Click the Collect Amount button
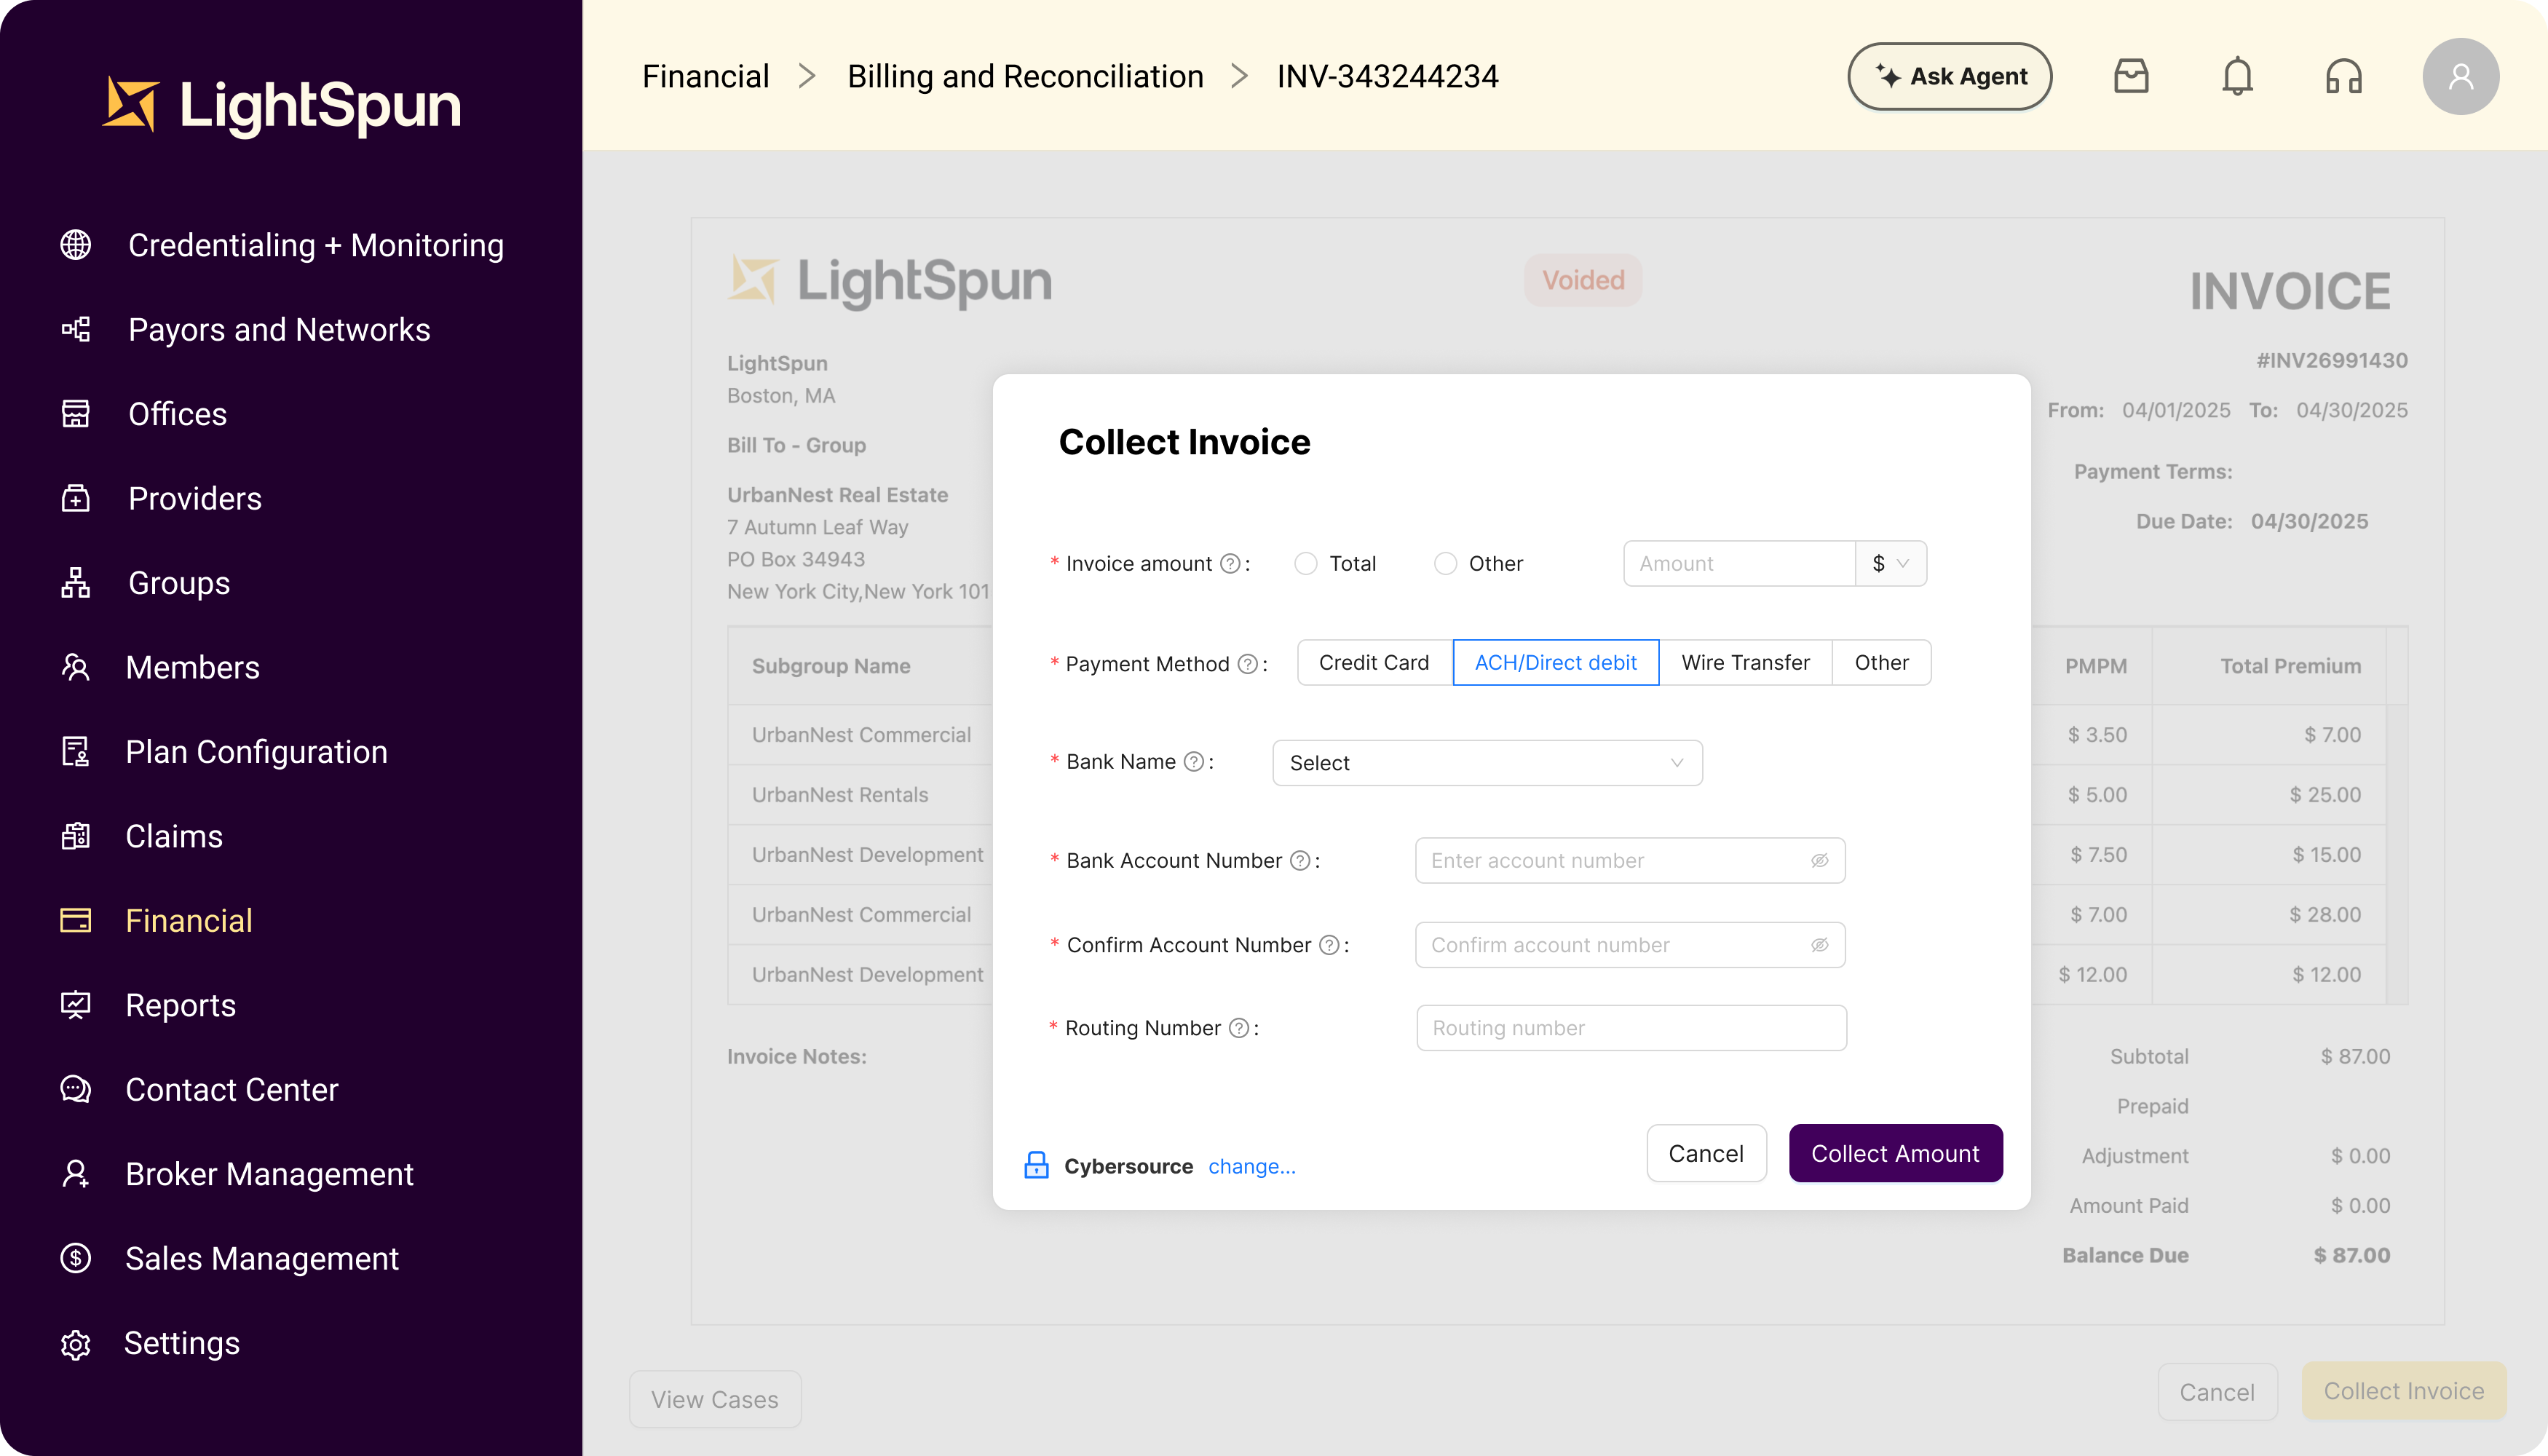Viewport: 2548px width, 1456px height. tap(1895, 1153)
